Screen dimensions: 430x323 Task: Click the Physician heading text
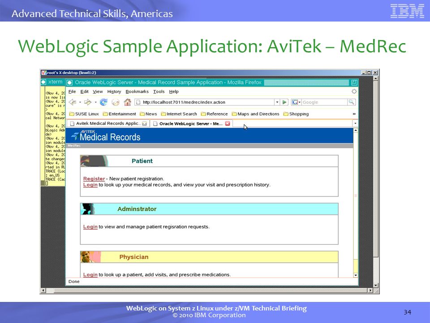pyautogui.click(x=134, y=257)
